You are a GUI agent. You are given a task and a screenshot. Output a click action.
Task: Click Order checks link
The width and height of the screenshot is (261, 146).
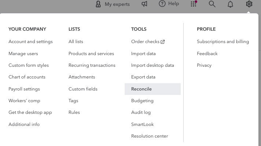(x=145, y=42)
